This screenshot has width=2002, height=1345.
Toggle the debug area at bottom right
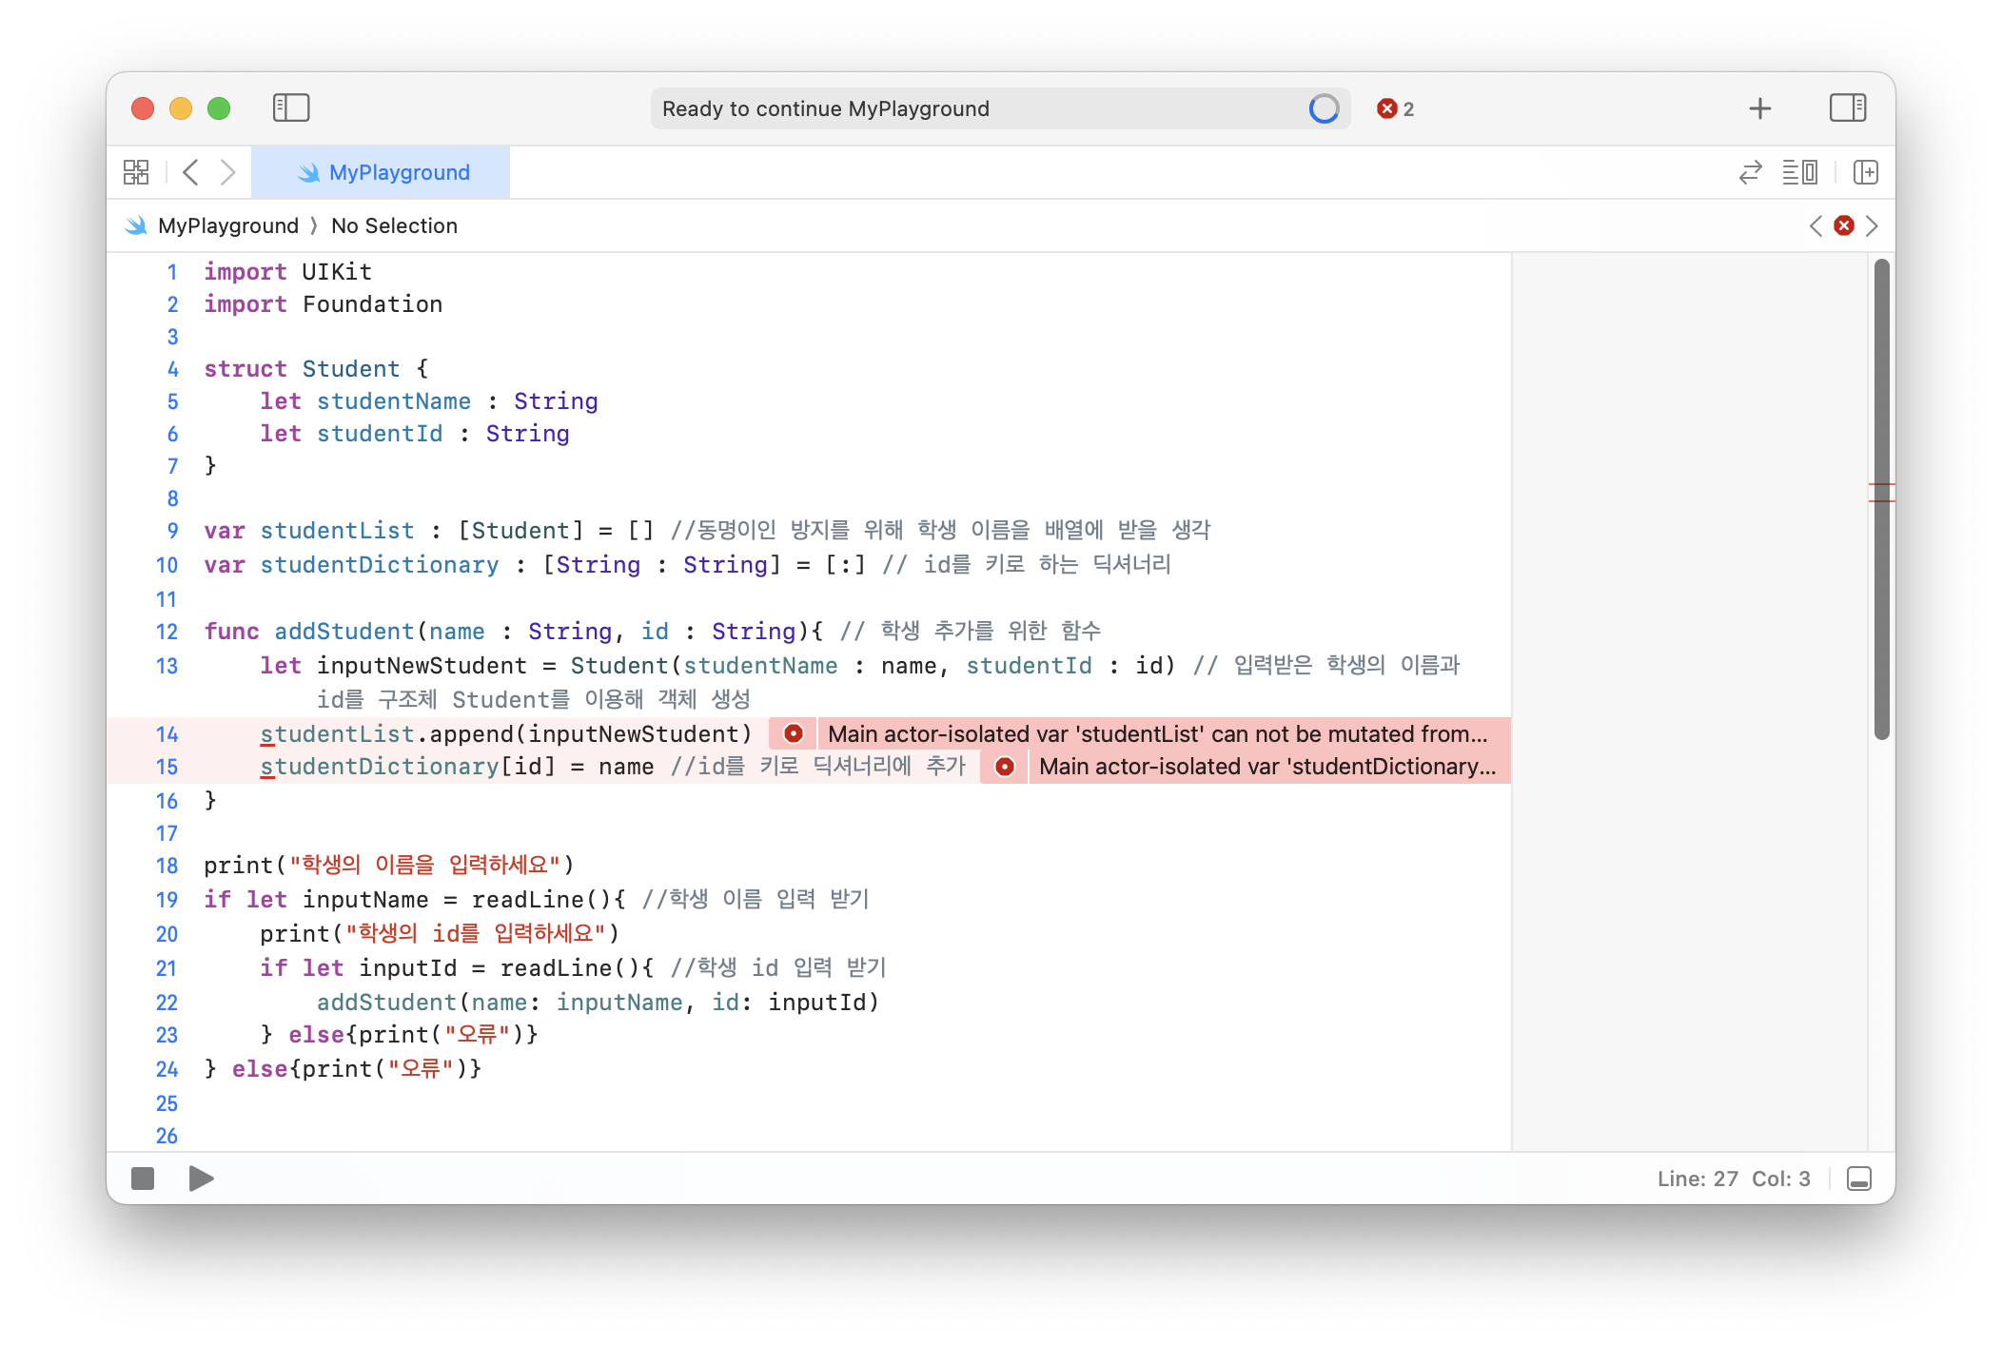coord(1858,1179)
